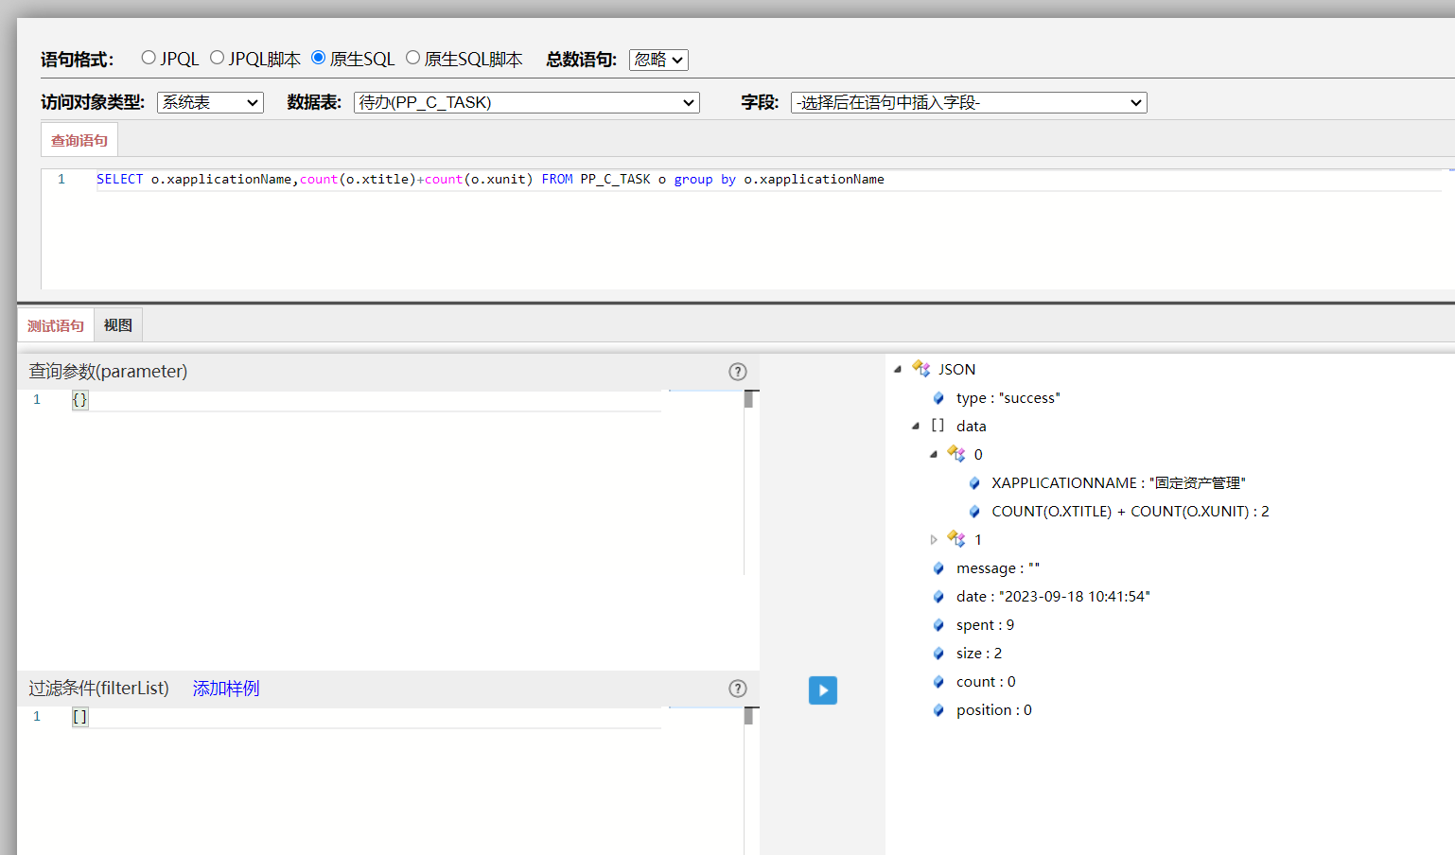Viewport: 1455px width, 855px height.
Task: Click the blue icon beside type success
Action: [938, 398]
